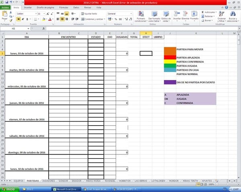Click the Windows Inicio start button
This screenshot has height=192, width=241.
(x=10, y=189)
